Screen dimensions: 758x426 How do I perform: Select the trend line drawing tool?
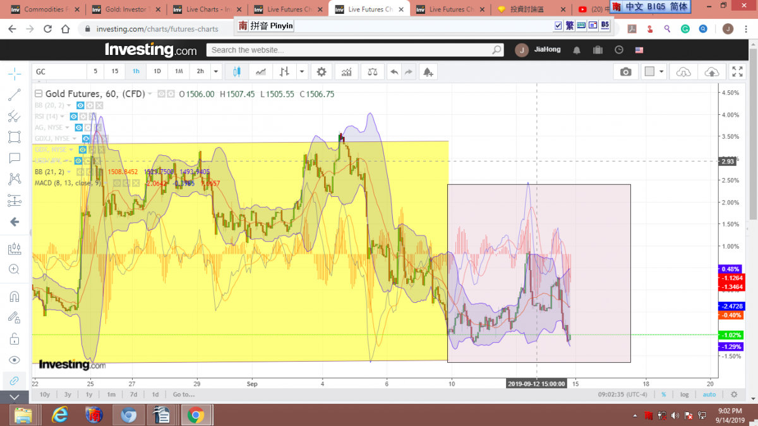click(x=14, y=95)
